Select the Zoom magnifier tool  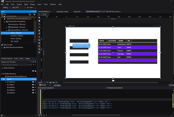[40, 24]
